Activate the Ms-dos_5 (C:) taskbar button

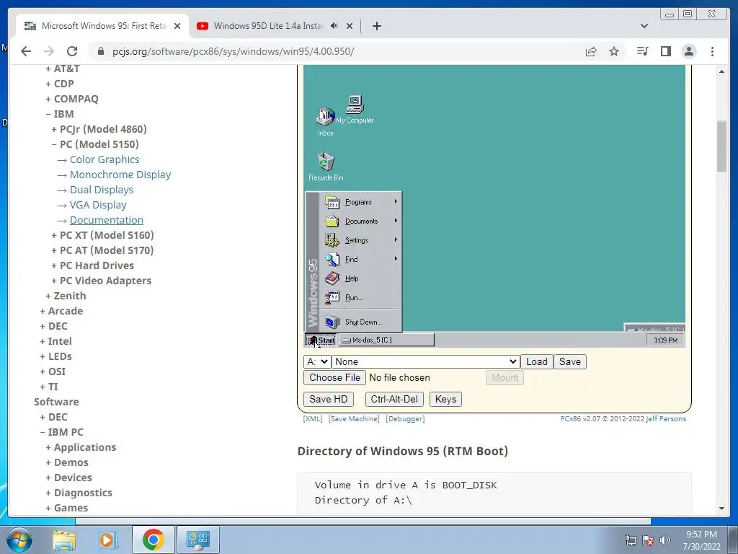386,340
